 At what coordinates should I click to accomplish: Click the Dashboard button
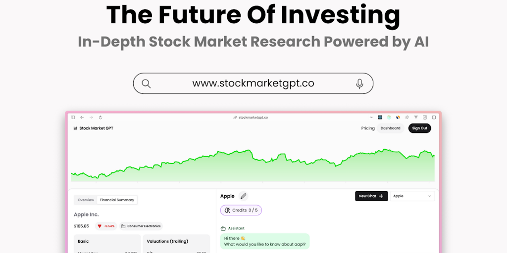[x=391, y=128]
